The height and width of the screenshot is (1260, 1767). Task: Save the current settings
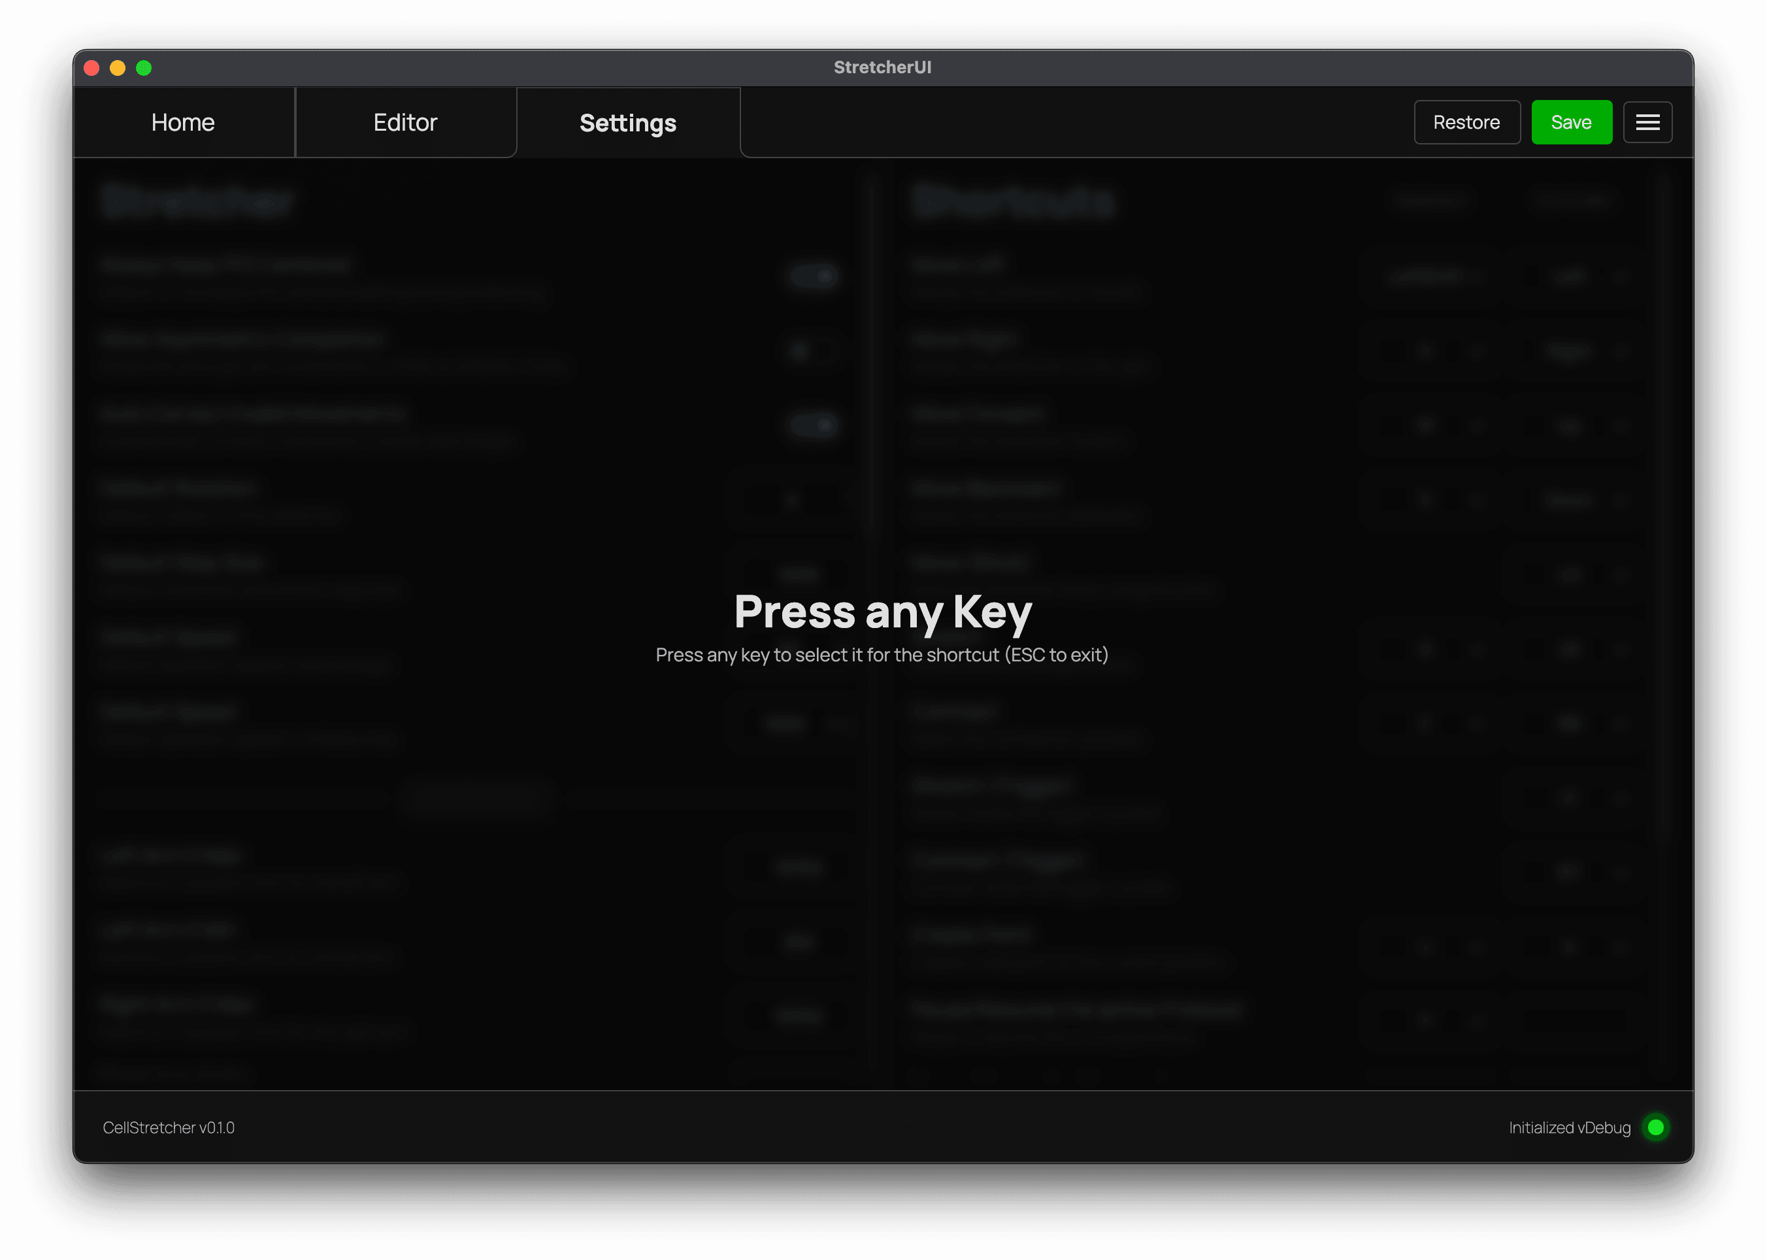pos(1572,123)
